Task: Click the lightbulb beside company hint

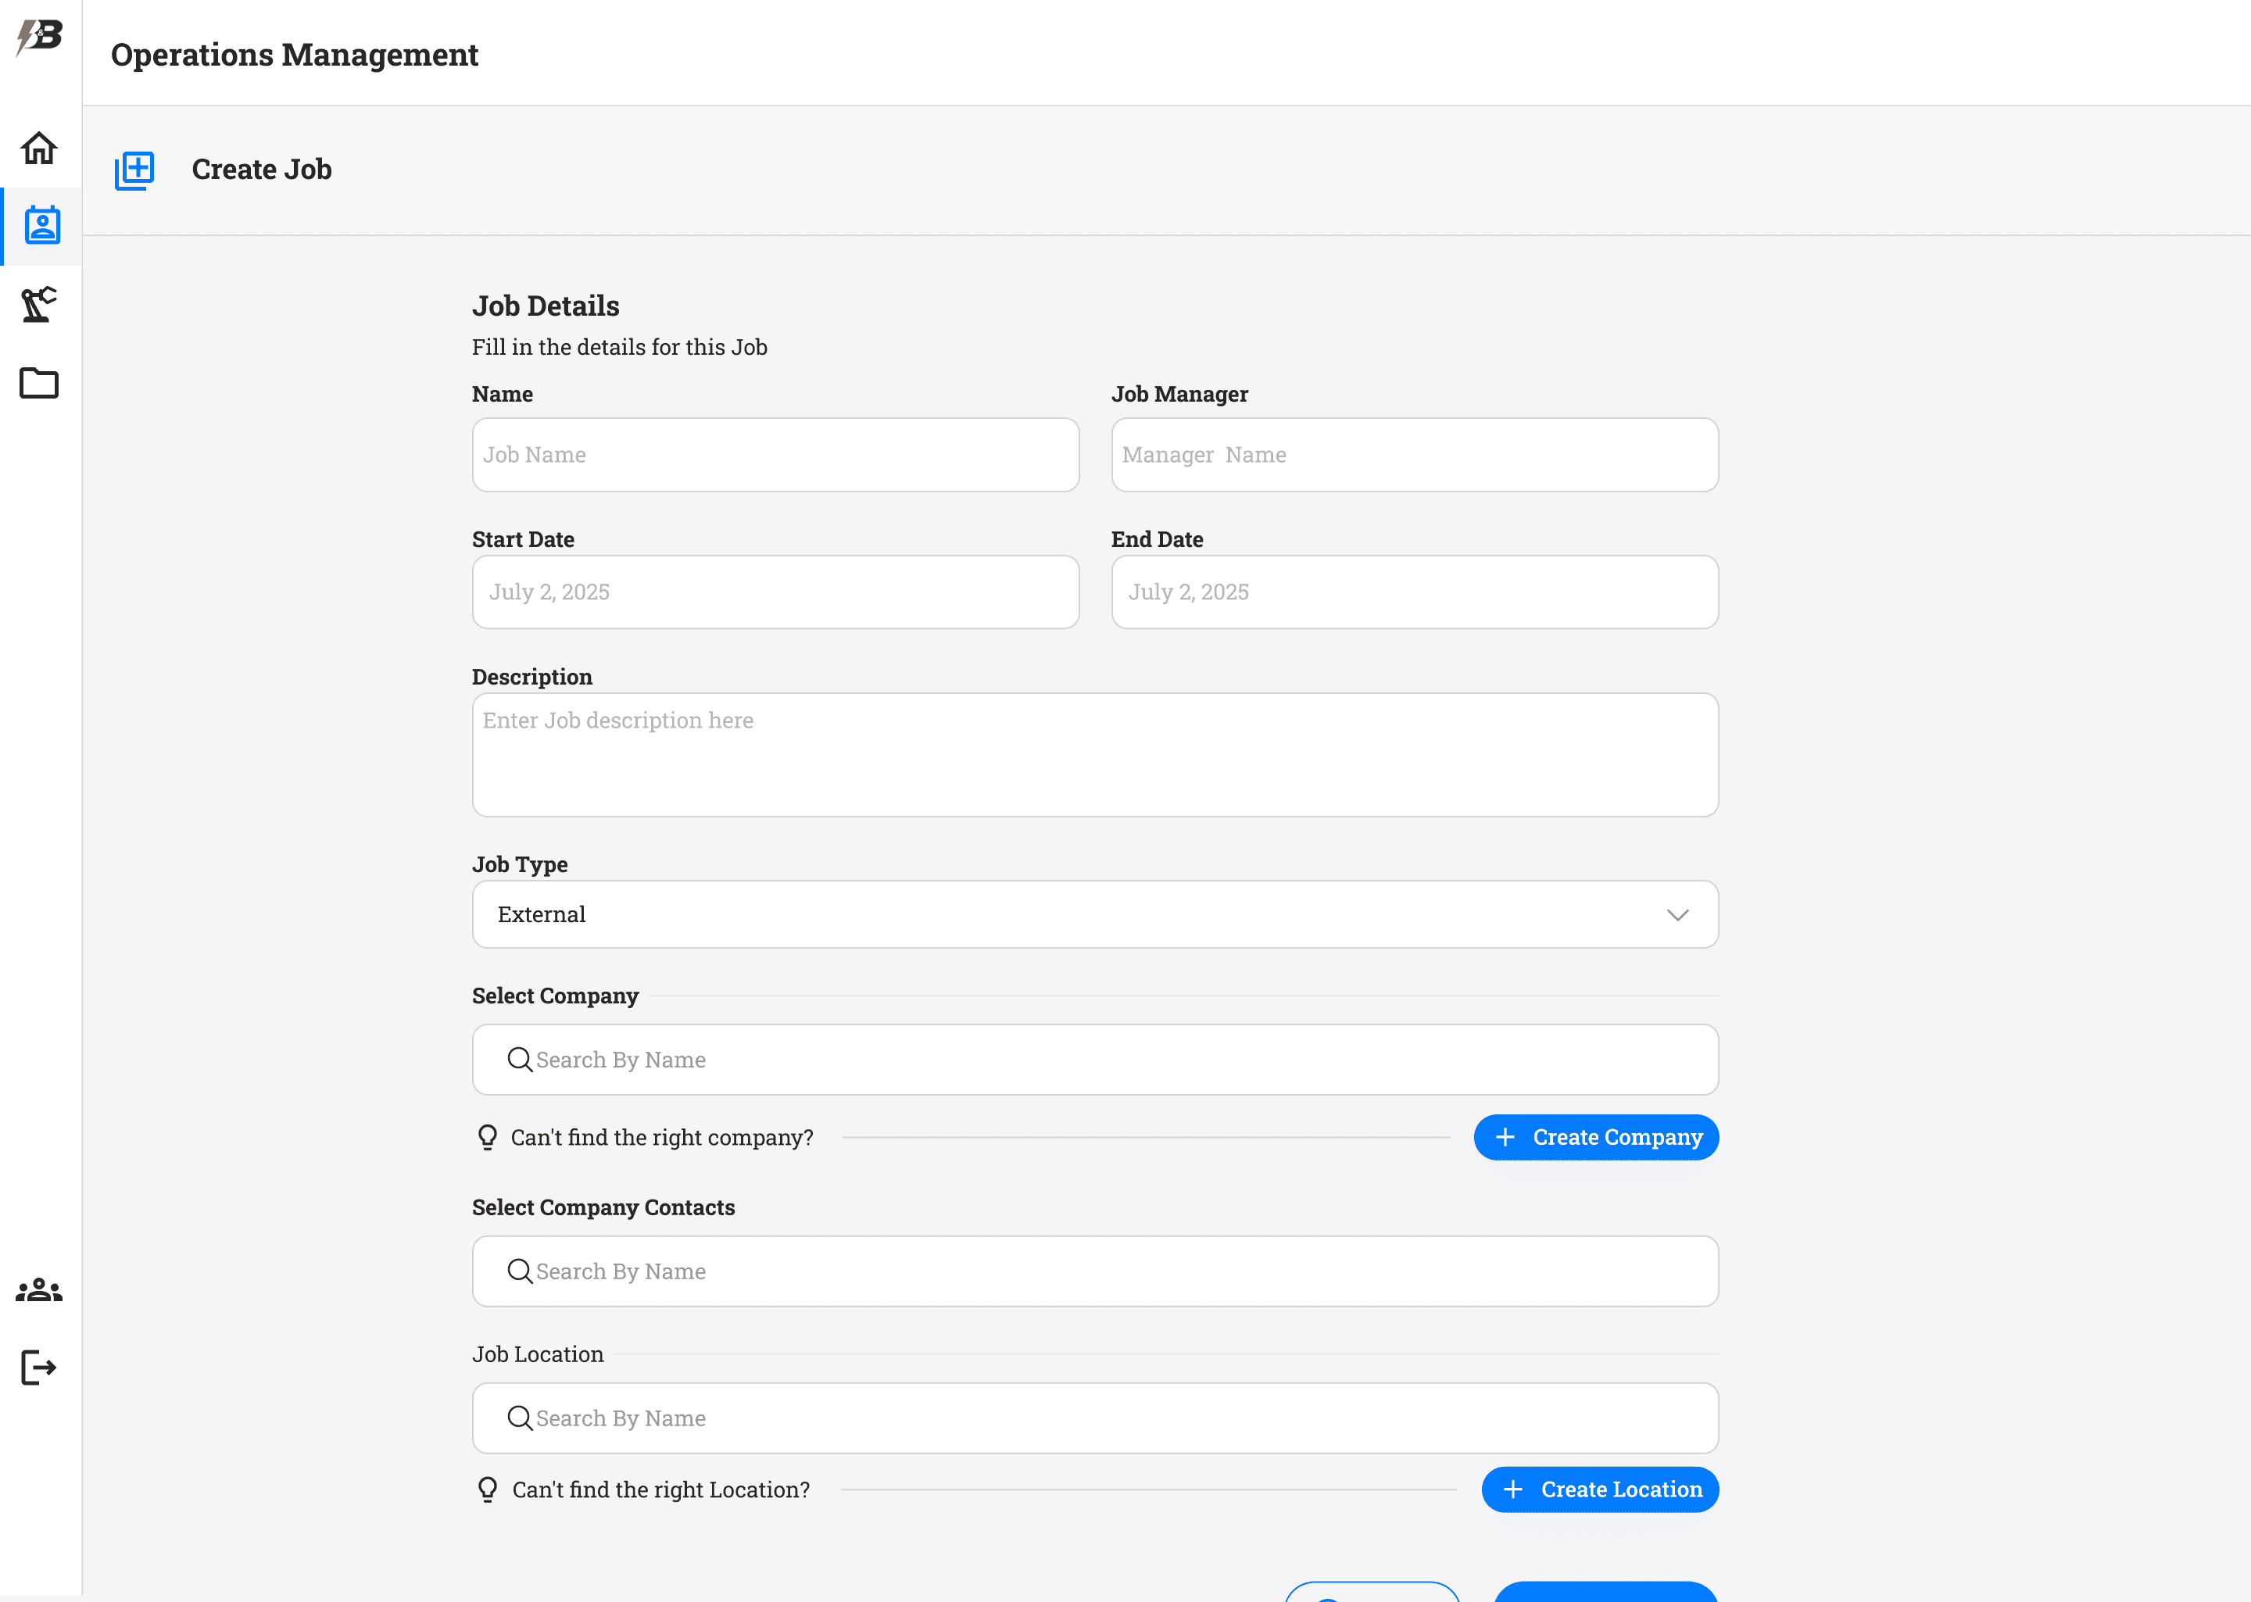Action: point(487,1137)
